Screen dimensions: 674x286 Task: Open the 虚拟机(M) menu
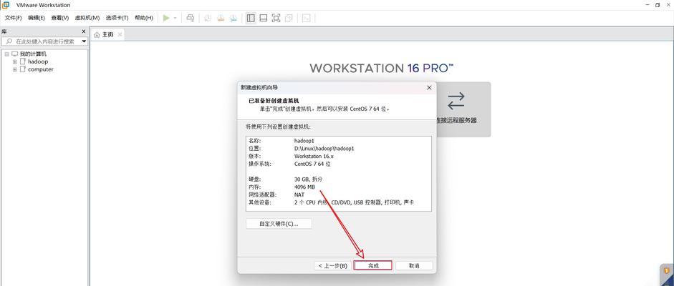pyautogui.click(x=87, y=18)
